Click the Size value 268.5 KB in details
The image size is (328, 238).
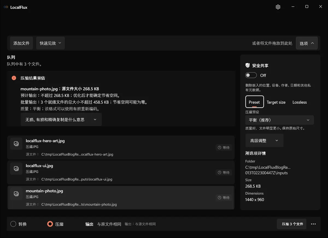253,186
